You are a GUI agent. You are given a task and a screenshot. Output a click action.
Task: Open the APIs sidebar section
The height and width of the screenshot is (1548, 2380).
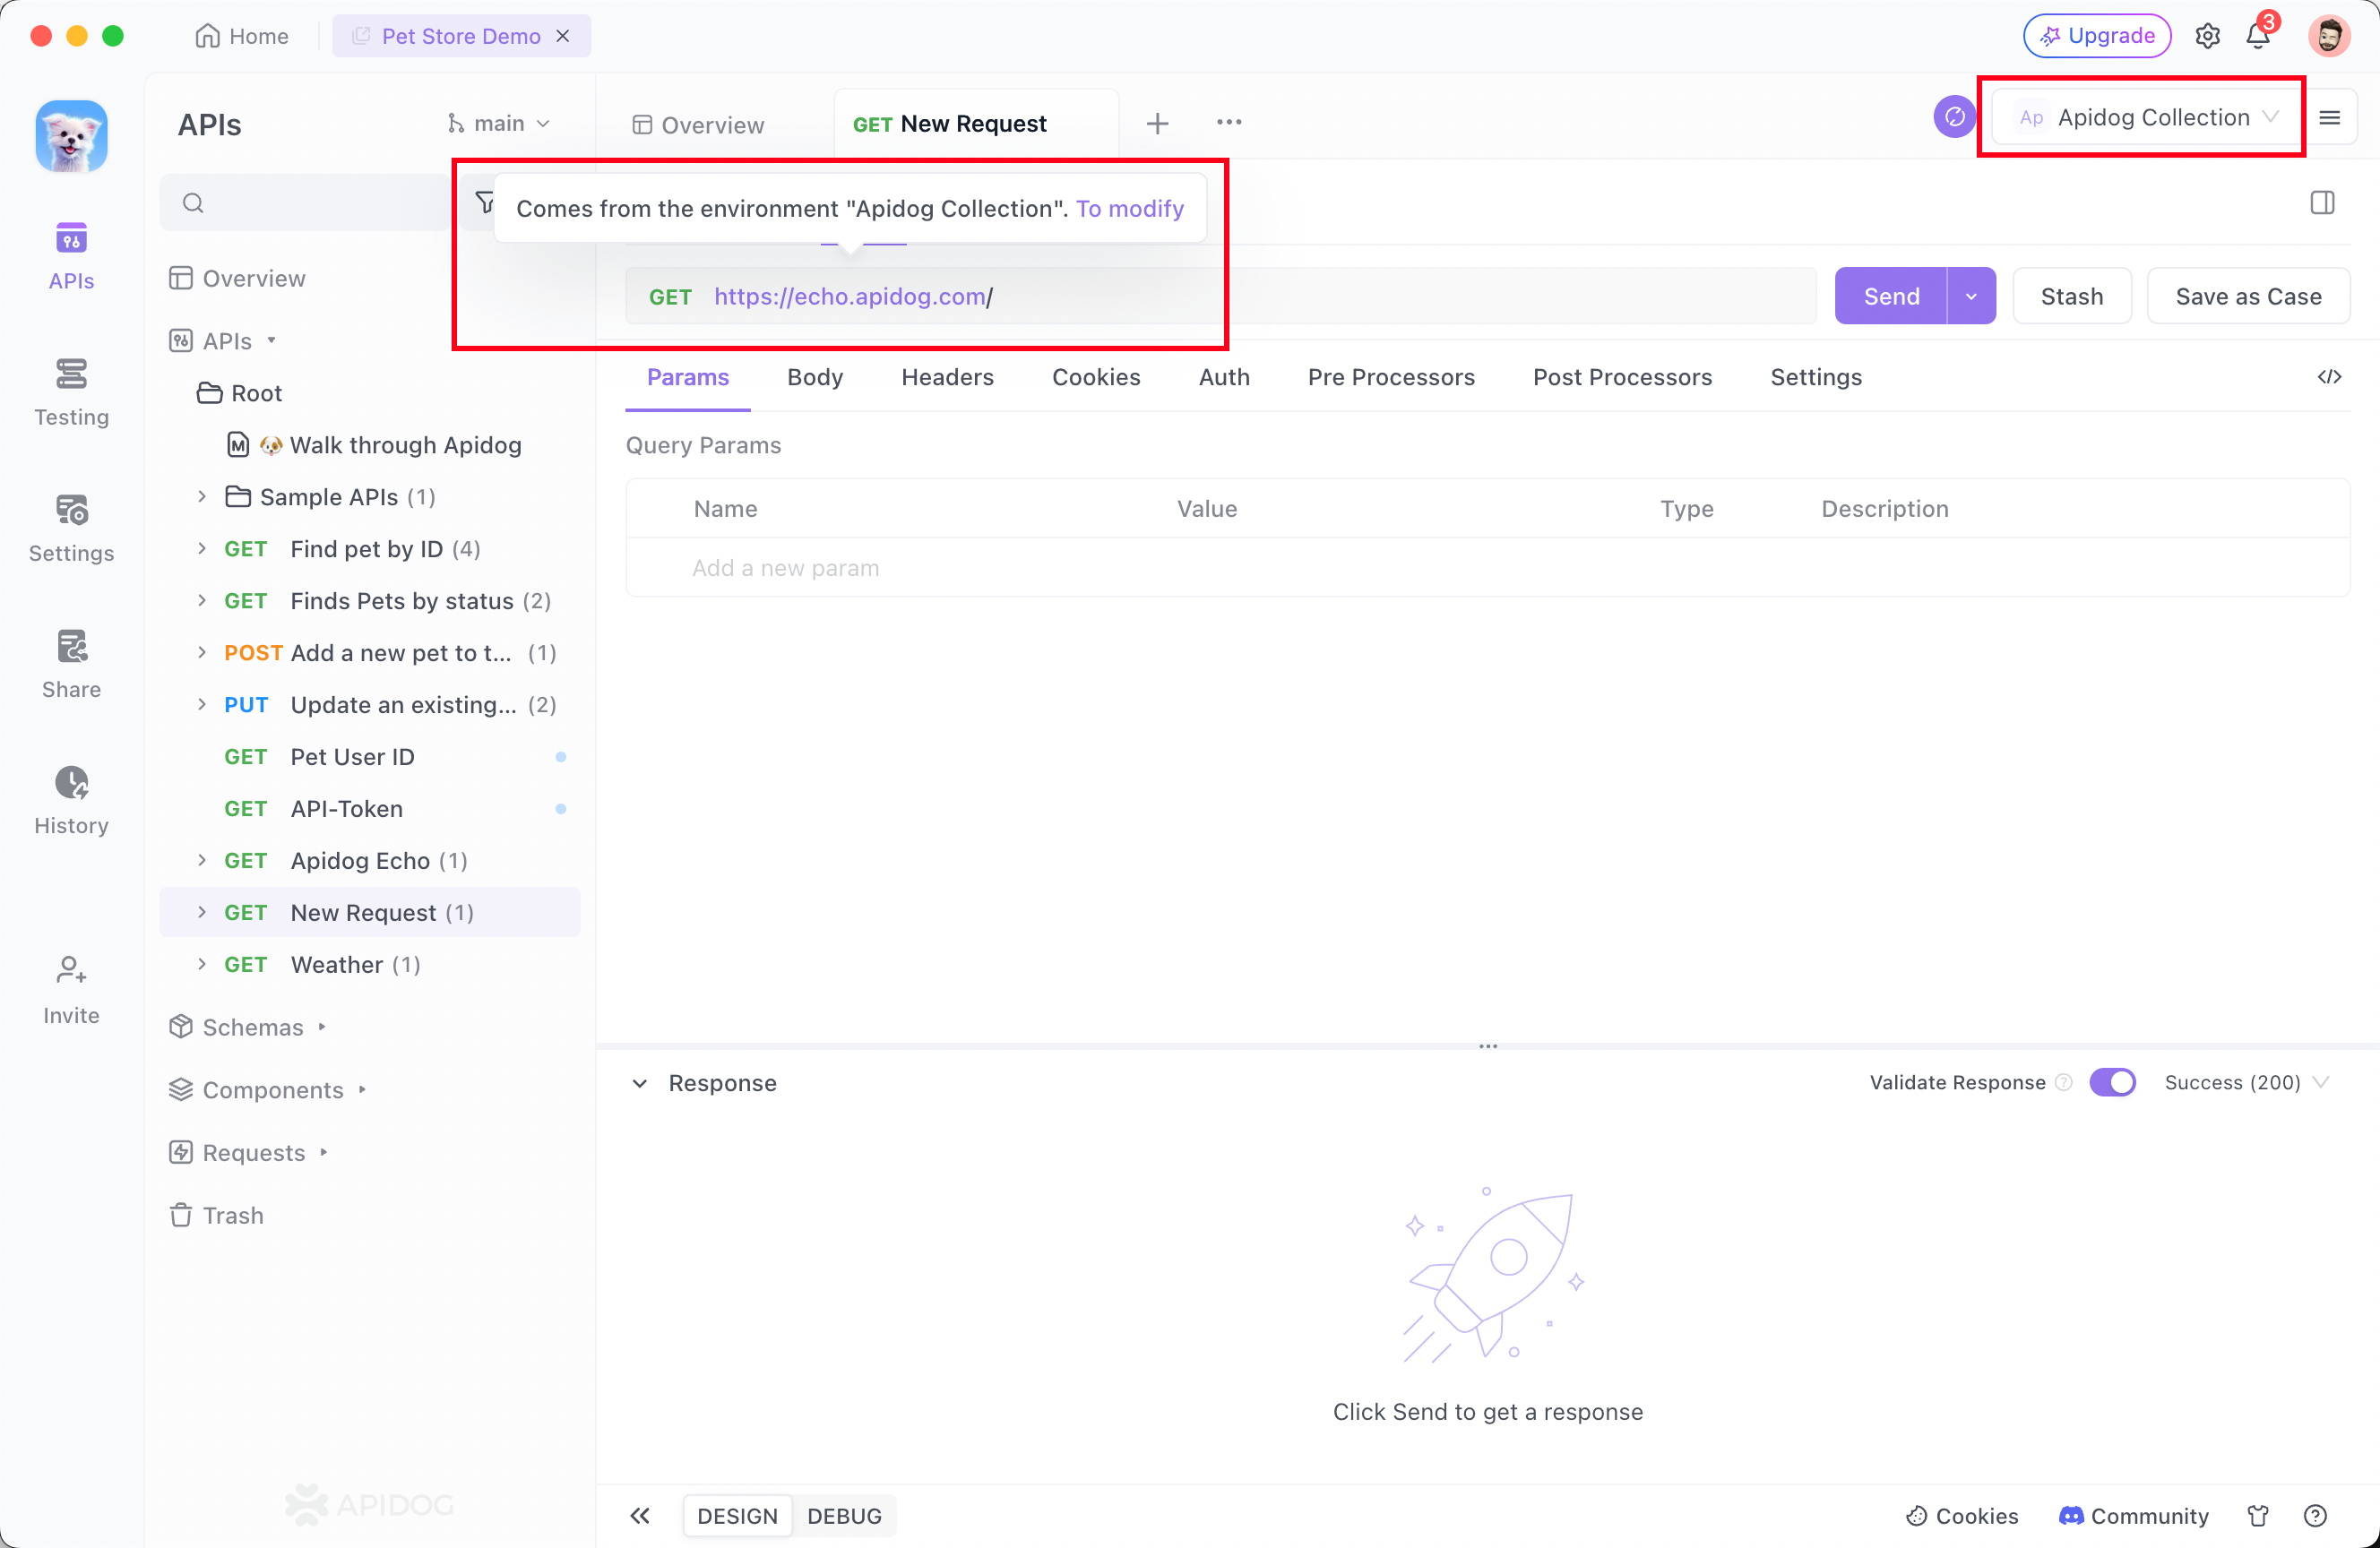coord(71,256)
